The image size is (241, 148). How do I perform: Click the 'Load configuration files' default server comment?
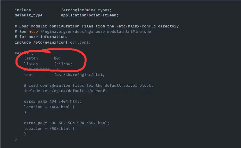tap(88, 85)
